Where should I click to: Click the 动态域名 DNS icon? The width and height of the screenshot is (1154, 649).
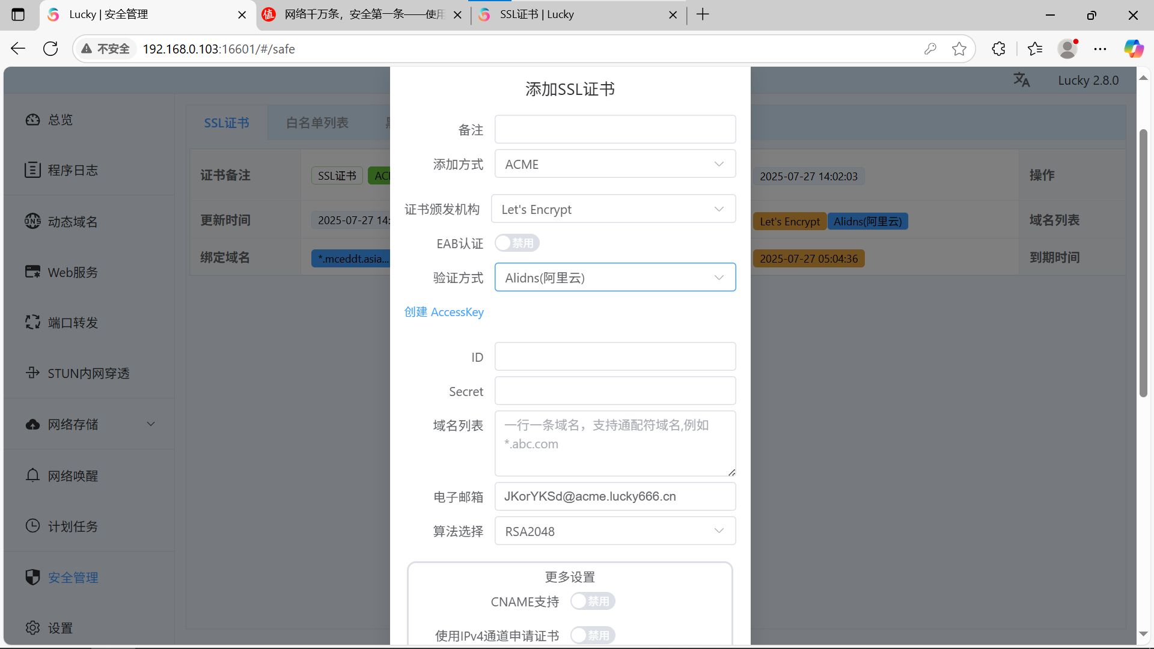(32, 221)
